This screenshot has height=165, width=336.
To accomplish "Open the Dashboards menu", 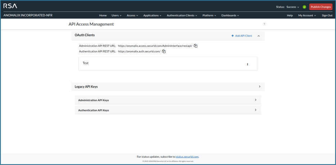I will point(230,15).
